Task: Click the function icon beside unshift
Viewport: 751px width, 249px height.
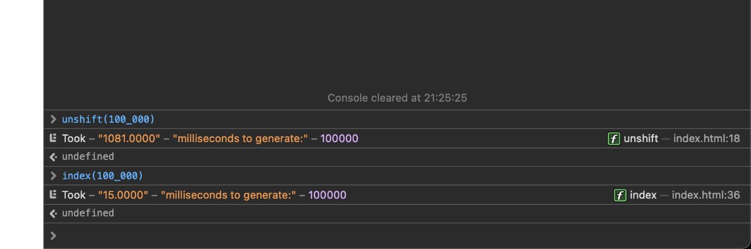Action: pos(614,139)
